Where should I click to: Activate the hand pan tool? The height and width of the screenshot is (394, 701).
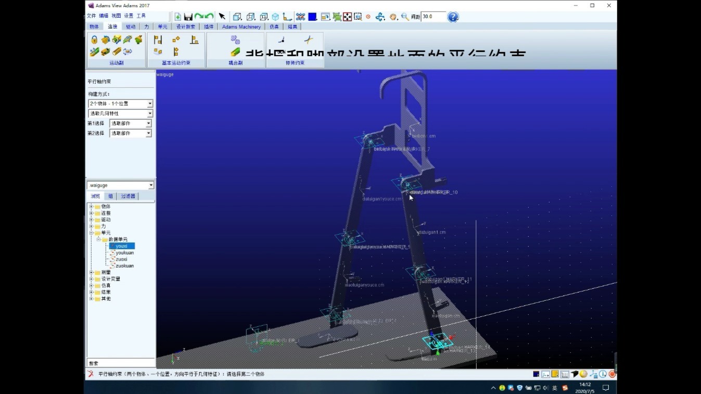393,17
